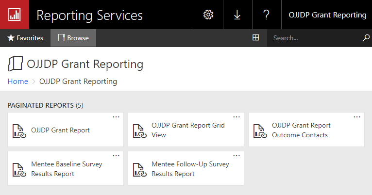Open more options for OJJDP Grant Report
372x195 pixels.
[116, 117]
